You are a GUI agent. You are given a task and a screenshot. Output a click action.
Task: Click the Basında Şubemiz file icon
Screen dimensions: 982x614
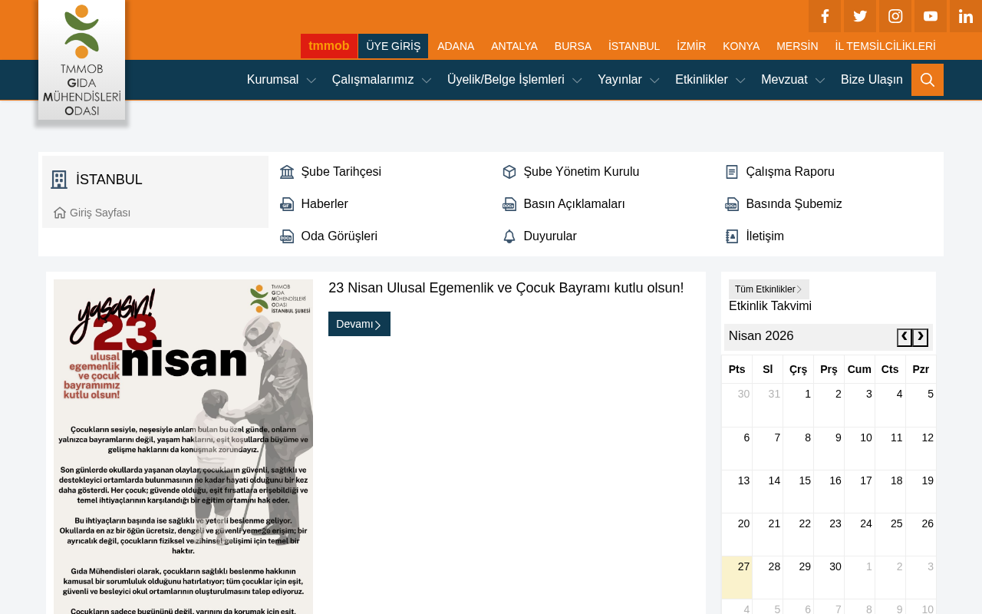pyautogui.click(x=732, y=204)
